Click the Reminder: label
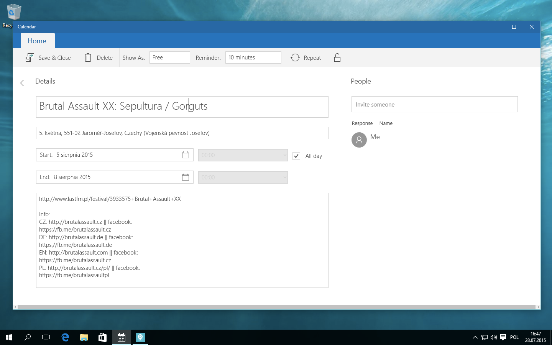 click(208, 58)
